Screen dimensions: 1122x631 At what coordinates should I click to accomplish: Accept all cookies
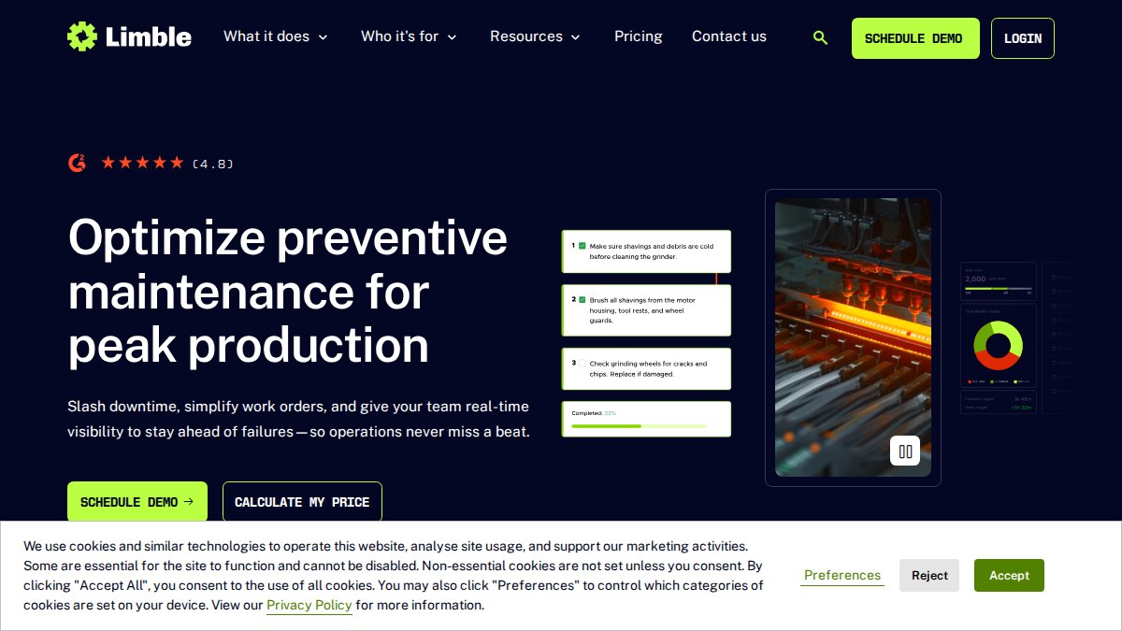coord(1009,575)
